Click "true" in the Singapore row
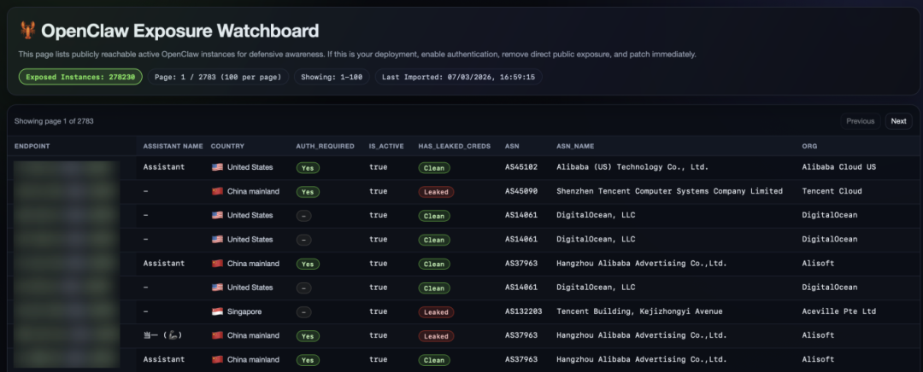This screenshot has height=372, width=923. click(378, 311)
